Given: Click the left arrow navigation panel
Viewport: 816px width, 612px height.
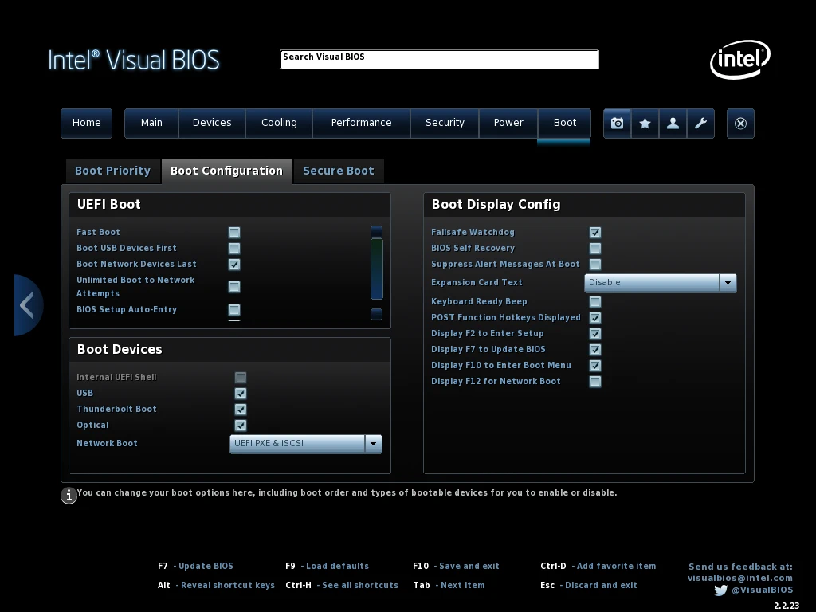Looking at the screenshot, I should click(27, 305).
